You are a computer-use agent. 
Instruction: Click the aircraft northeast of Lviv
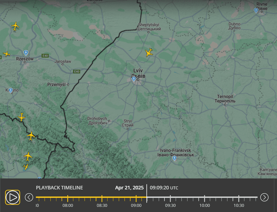[149, 52]
